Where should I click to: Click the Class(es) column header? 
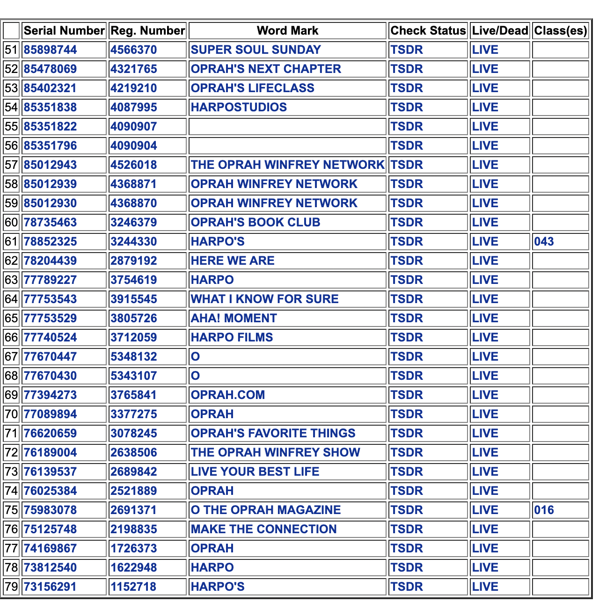[x=560, y=31]
